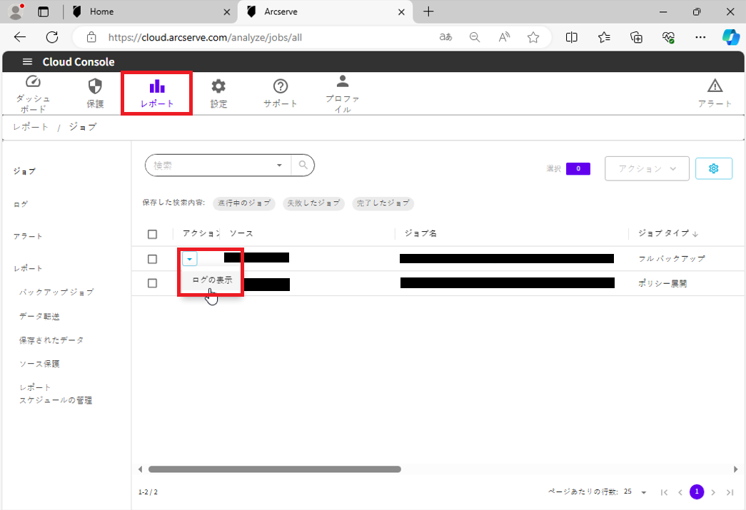This screenshot has width=746, height=510.
Task: Click the scrollbar left arrow
Action: coord(140,469)
